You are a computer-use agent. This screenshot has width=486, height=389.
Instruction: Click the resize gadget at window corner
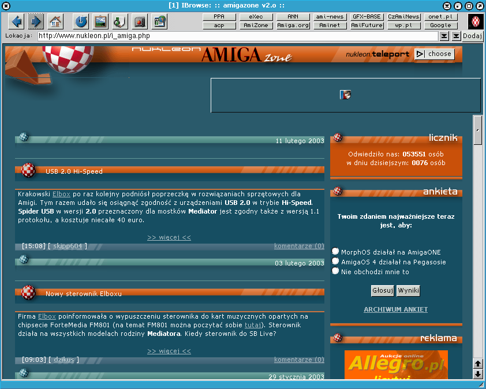(x=481, y=384)
